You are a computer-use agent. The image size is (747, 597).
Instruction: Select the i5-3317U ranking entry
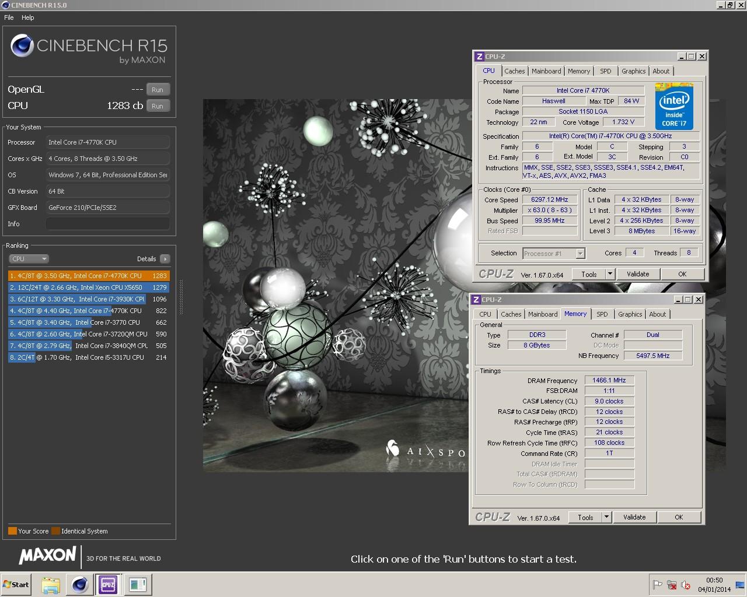click(x=89, y=357)
